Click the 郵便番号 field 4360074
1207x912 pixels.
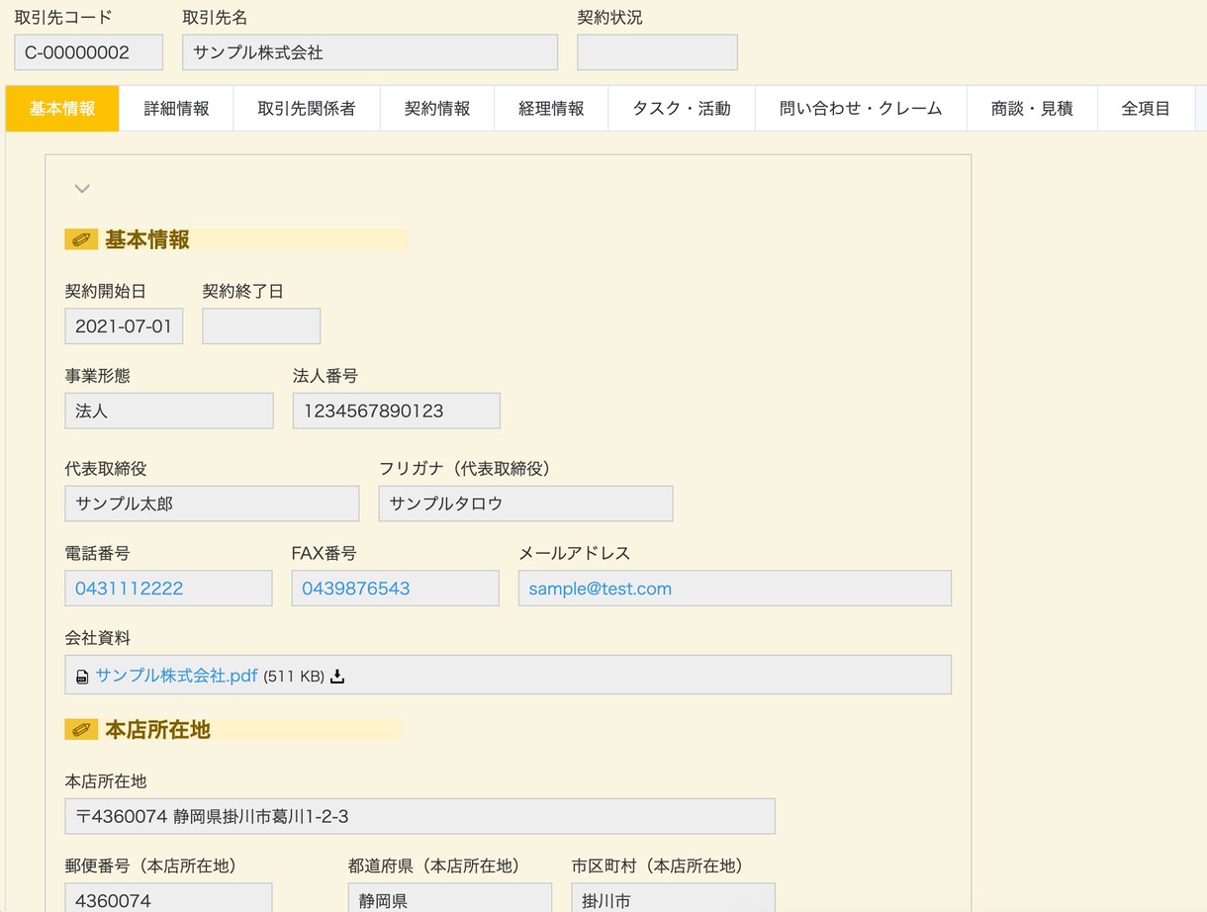[x=169, y=898]
